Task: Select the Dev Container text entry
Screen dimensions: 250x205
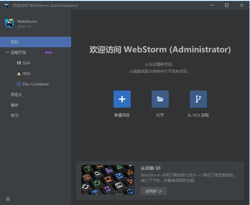Action: pyautogui.click(x=36, y=84)
